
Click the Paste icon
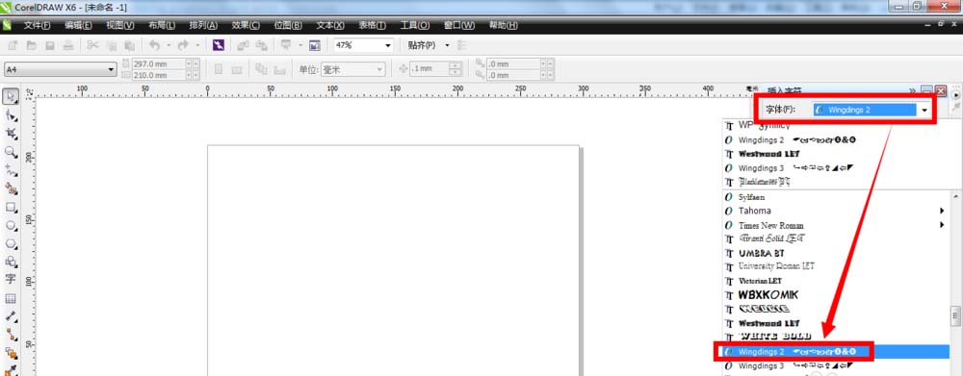[x=130, y=45]
